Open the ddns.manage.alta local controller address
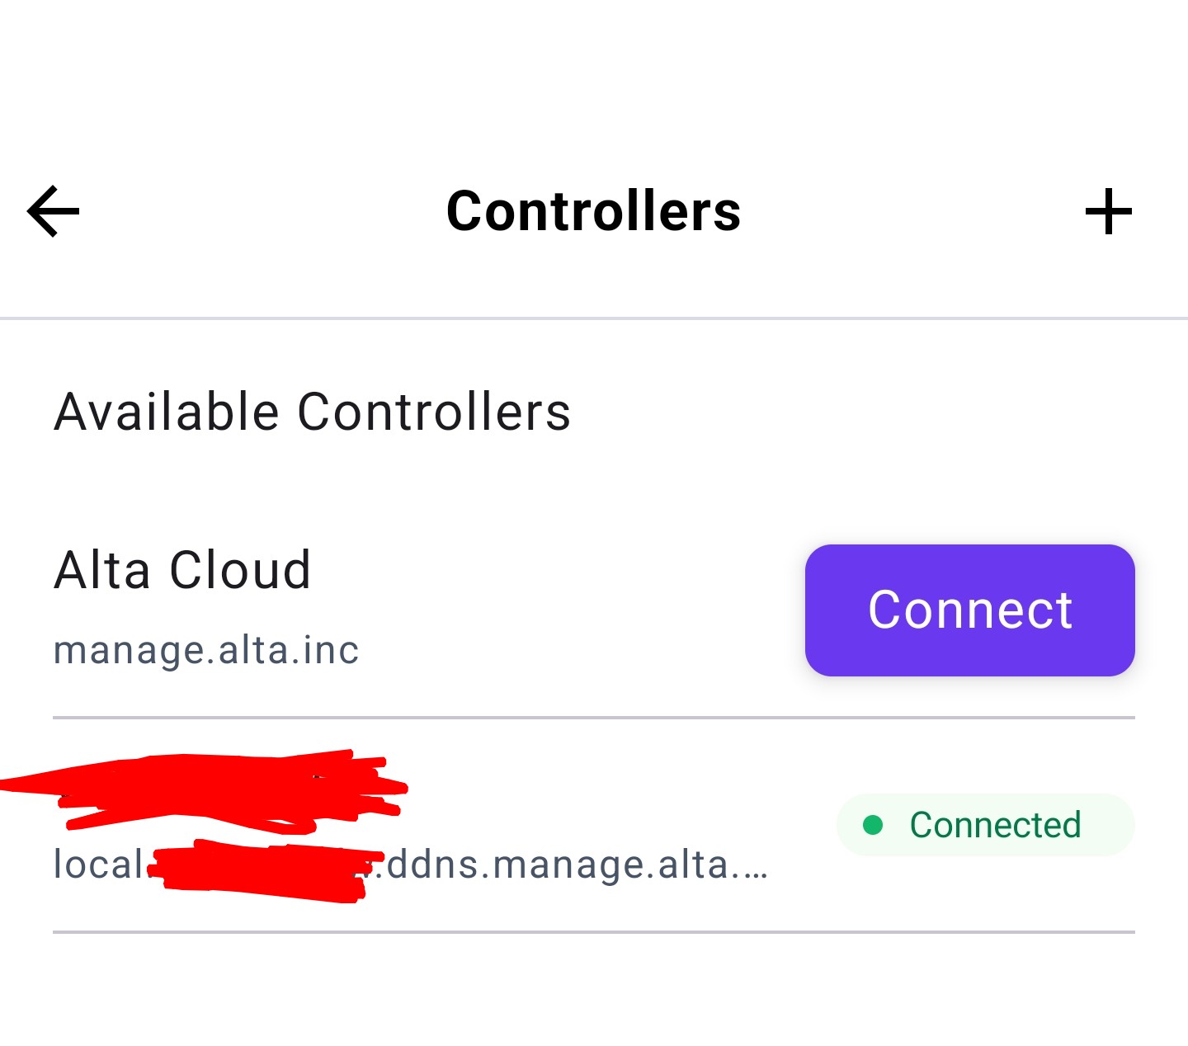This screenshot has height=1046, width=1188. 569,865
